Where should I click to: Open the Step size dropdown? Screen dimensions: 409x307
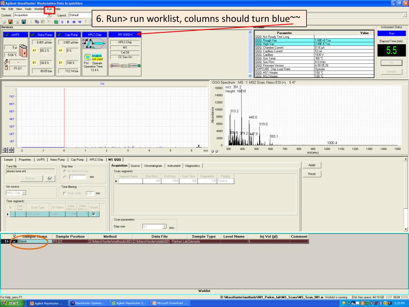(164, 227)
